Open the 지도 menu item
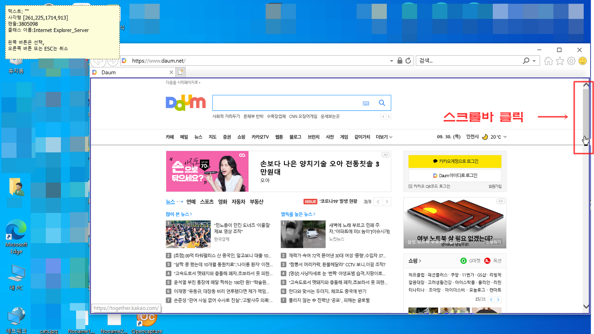The height and width of the screenshot is (334, 594). pos(213,137)
